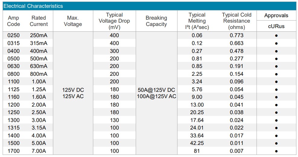Click the Rated Current column header
This screenshot has width=298, height=157.
pyautogui.click(x=39, y=21)
